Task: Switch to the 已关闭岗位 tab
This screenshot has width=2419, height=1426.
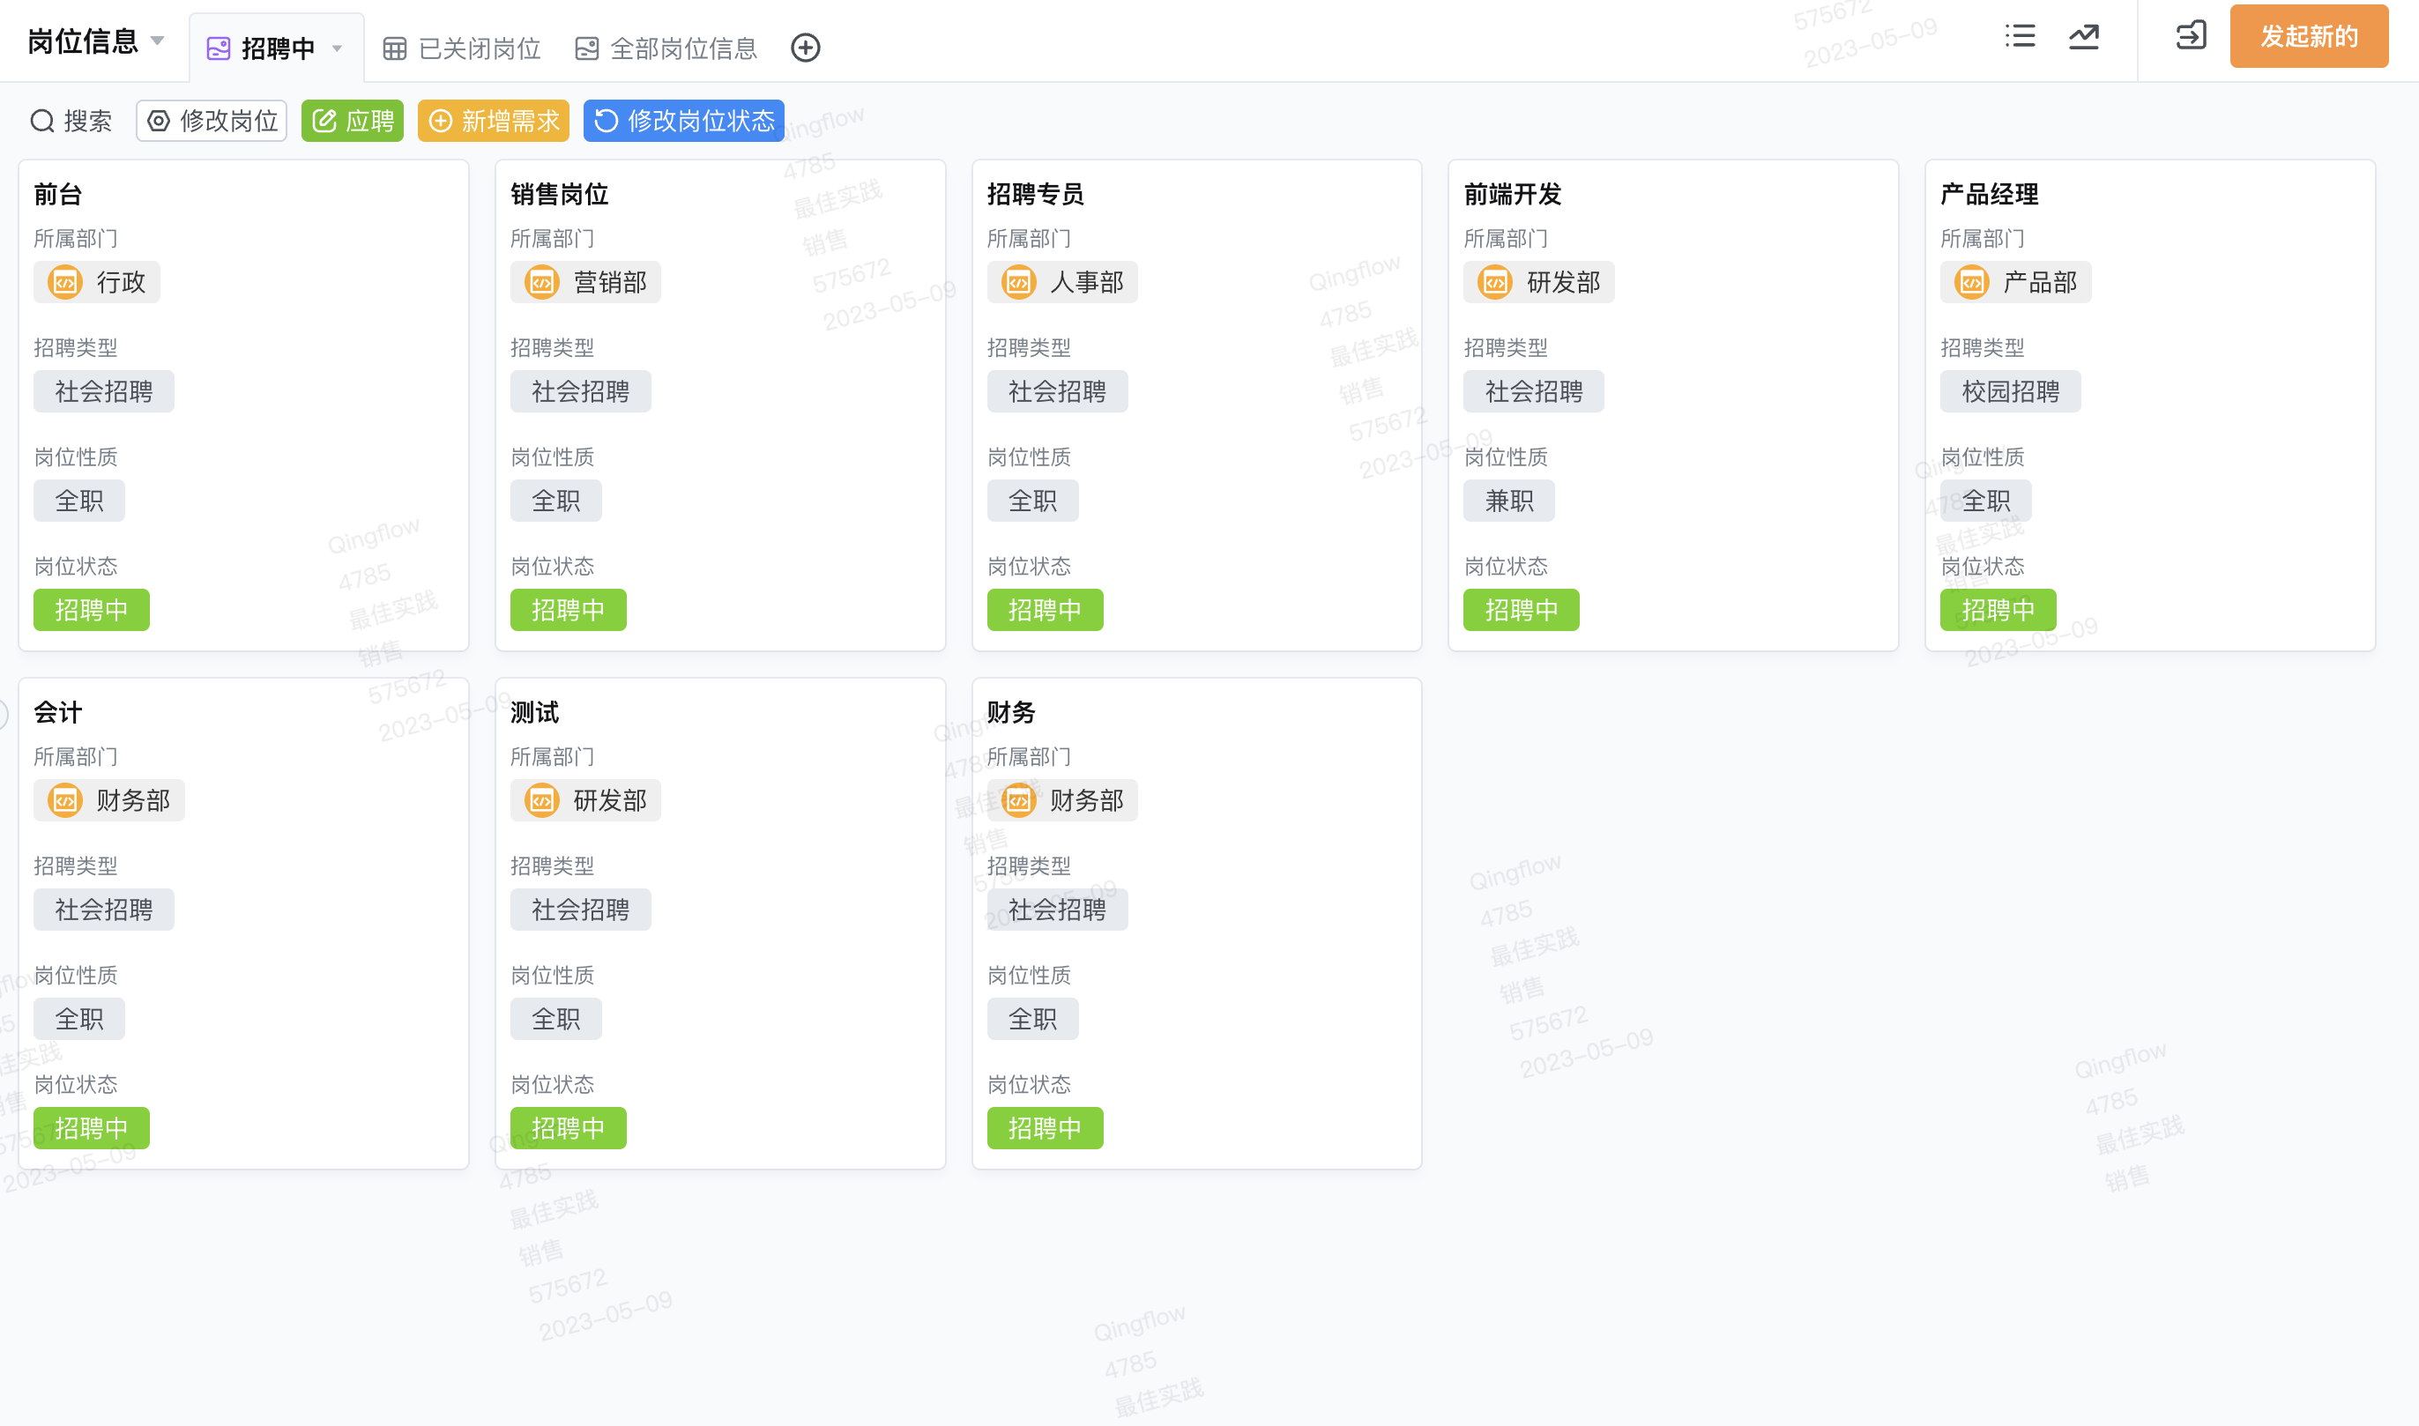Action: click(462, 49)
